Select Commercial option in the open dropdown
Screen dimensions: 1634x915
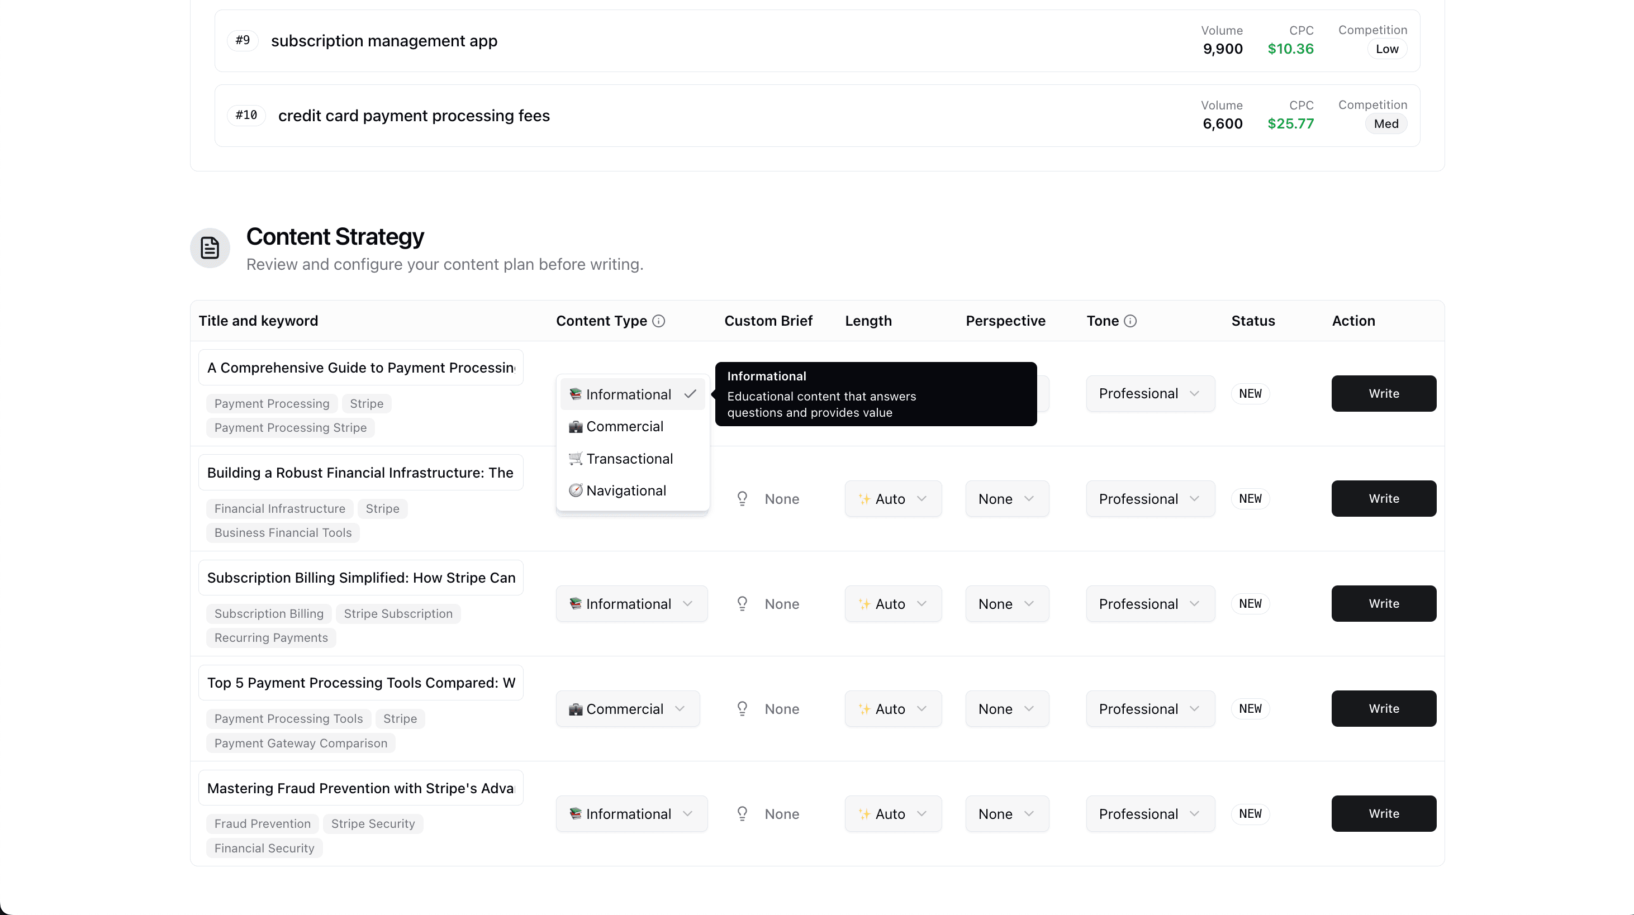pos(624,426)
